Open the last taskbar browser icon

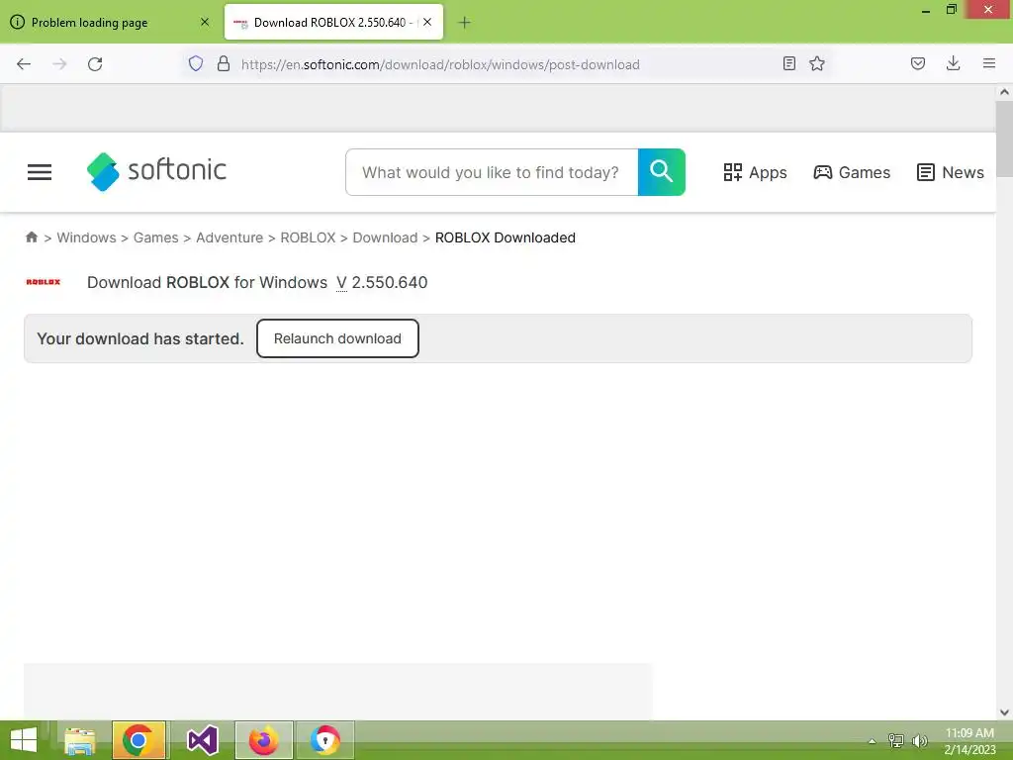coord(324,740)
